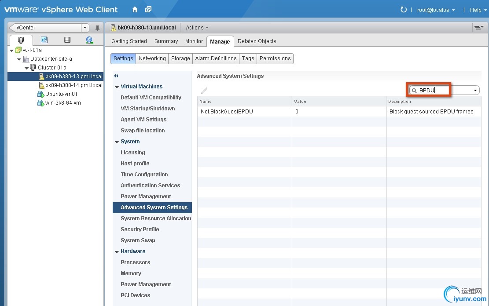Switch to the Related Objects tab
Viewport: 489px width, 306px height.
tap(257, 41)
